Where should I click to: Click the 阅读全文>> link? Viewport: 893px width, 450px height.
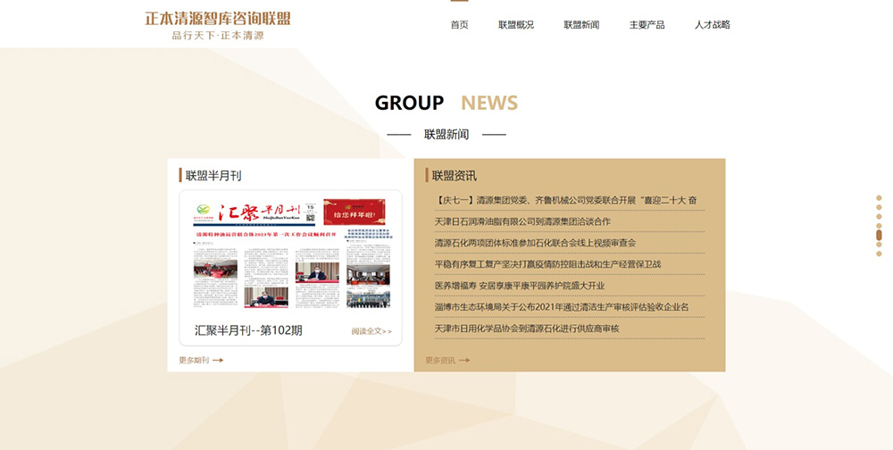(x=371, y=331)
